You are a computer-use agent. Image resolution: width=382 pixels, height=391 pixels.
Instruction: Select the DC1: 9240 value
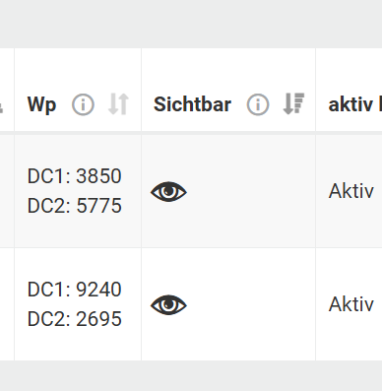(x=75, y=290)
